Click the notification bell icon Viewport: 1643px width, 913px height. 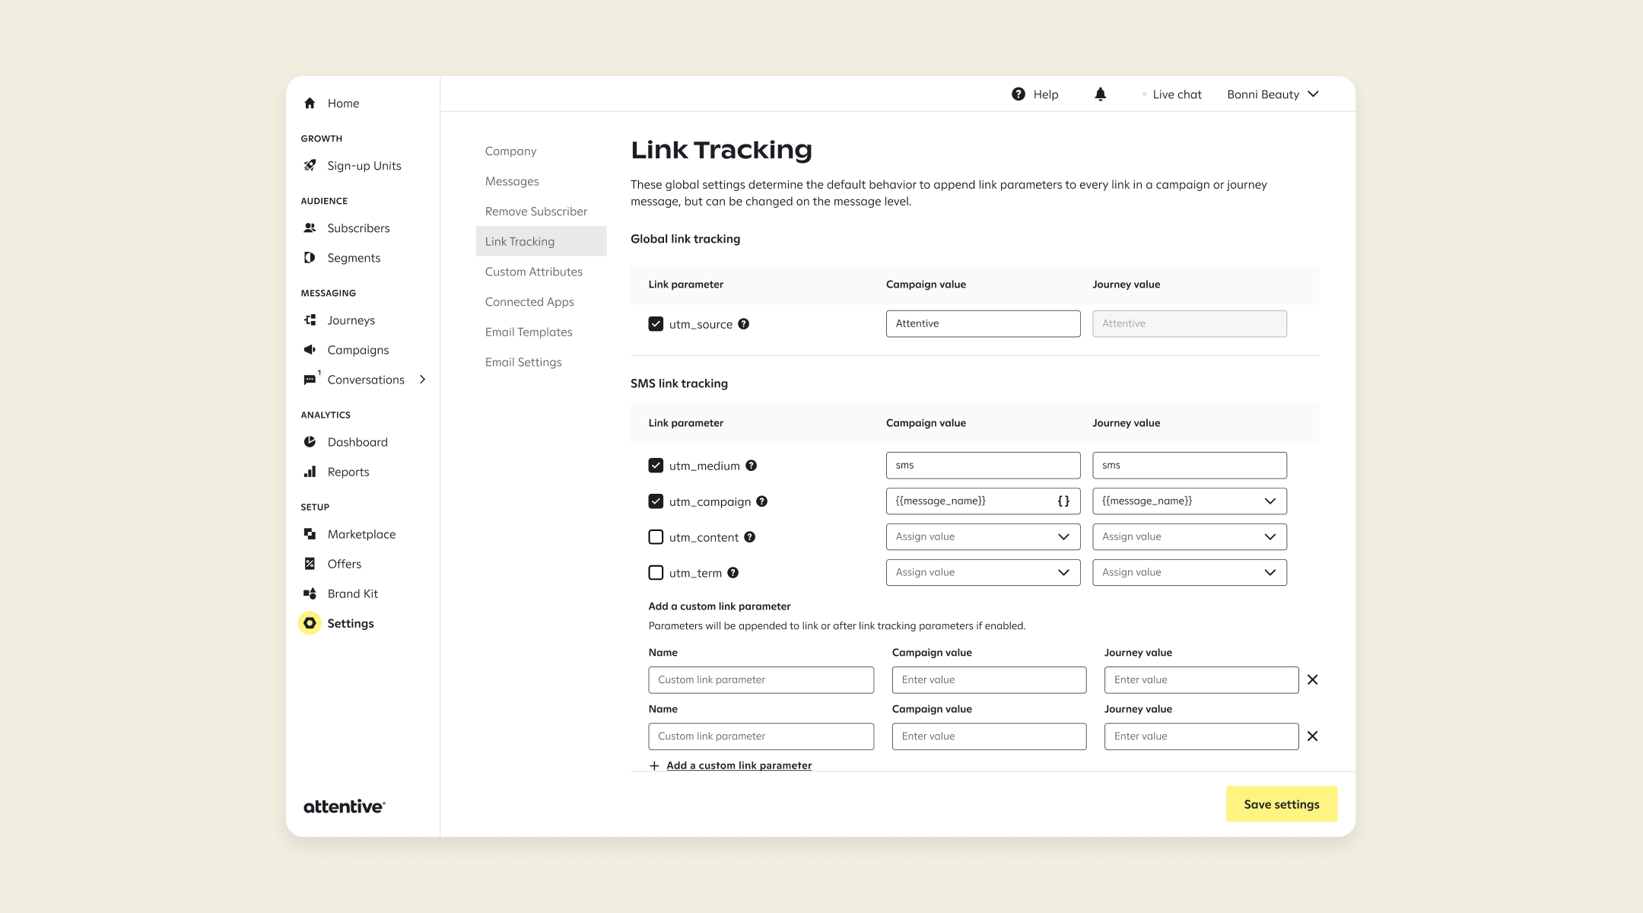pyautogui.click(x=1100, y=94)
